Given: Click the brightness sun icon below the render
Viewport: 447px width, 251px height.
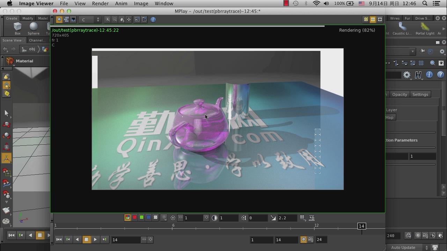Looking at the screenshot, I should click(x=173, y=218).
